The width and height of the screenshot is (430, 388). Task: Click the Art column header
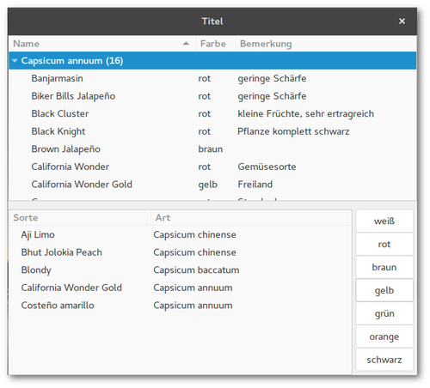point(251,218)
